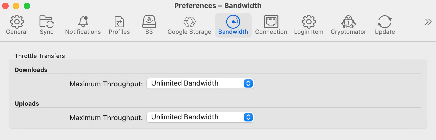
Task: Click the Bandwidth gauge icon
Action: pos(233,22)
